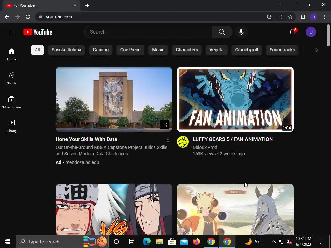Share this page via address bar icon
Image resolution: width=331 pixels, height=248 pixels.
coord(280,17)
